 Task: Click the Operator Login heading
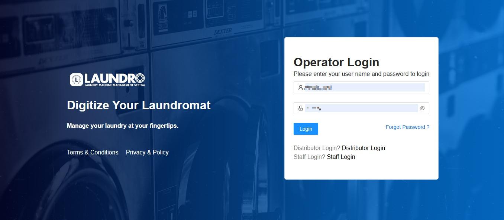(x=336, y=62)
